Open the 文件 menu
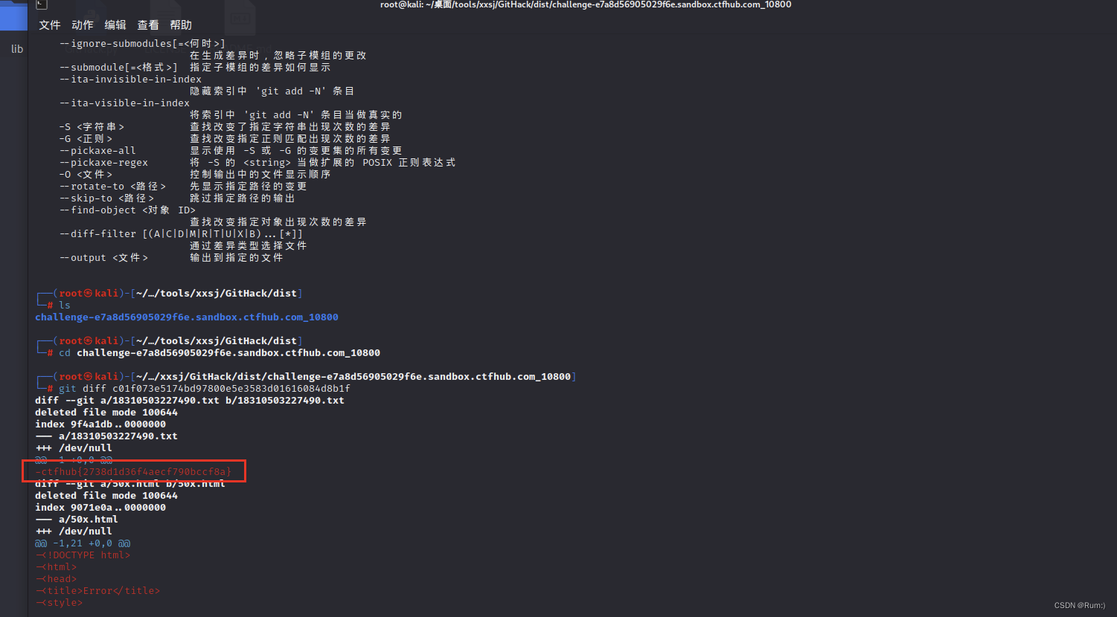This screenshot has width=1117, height=617. (50, 25)
